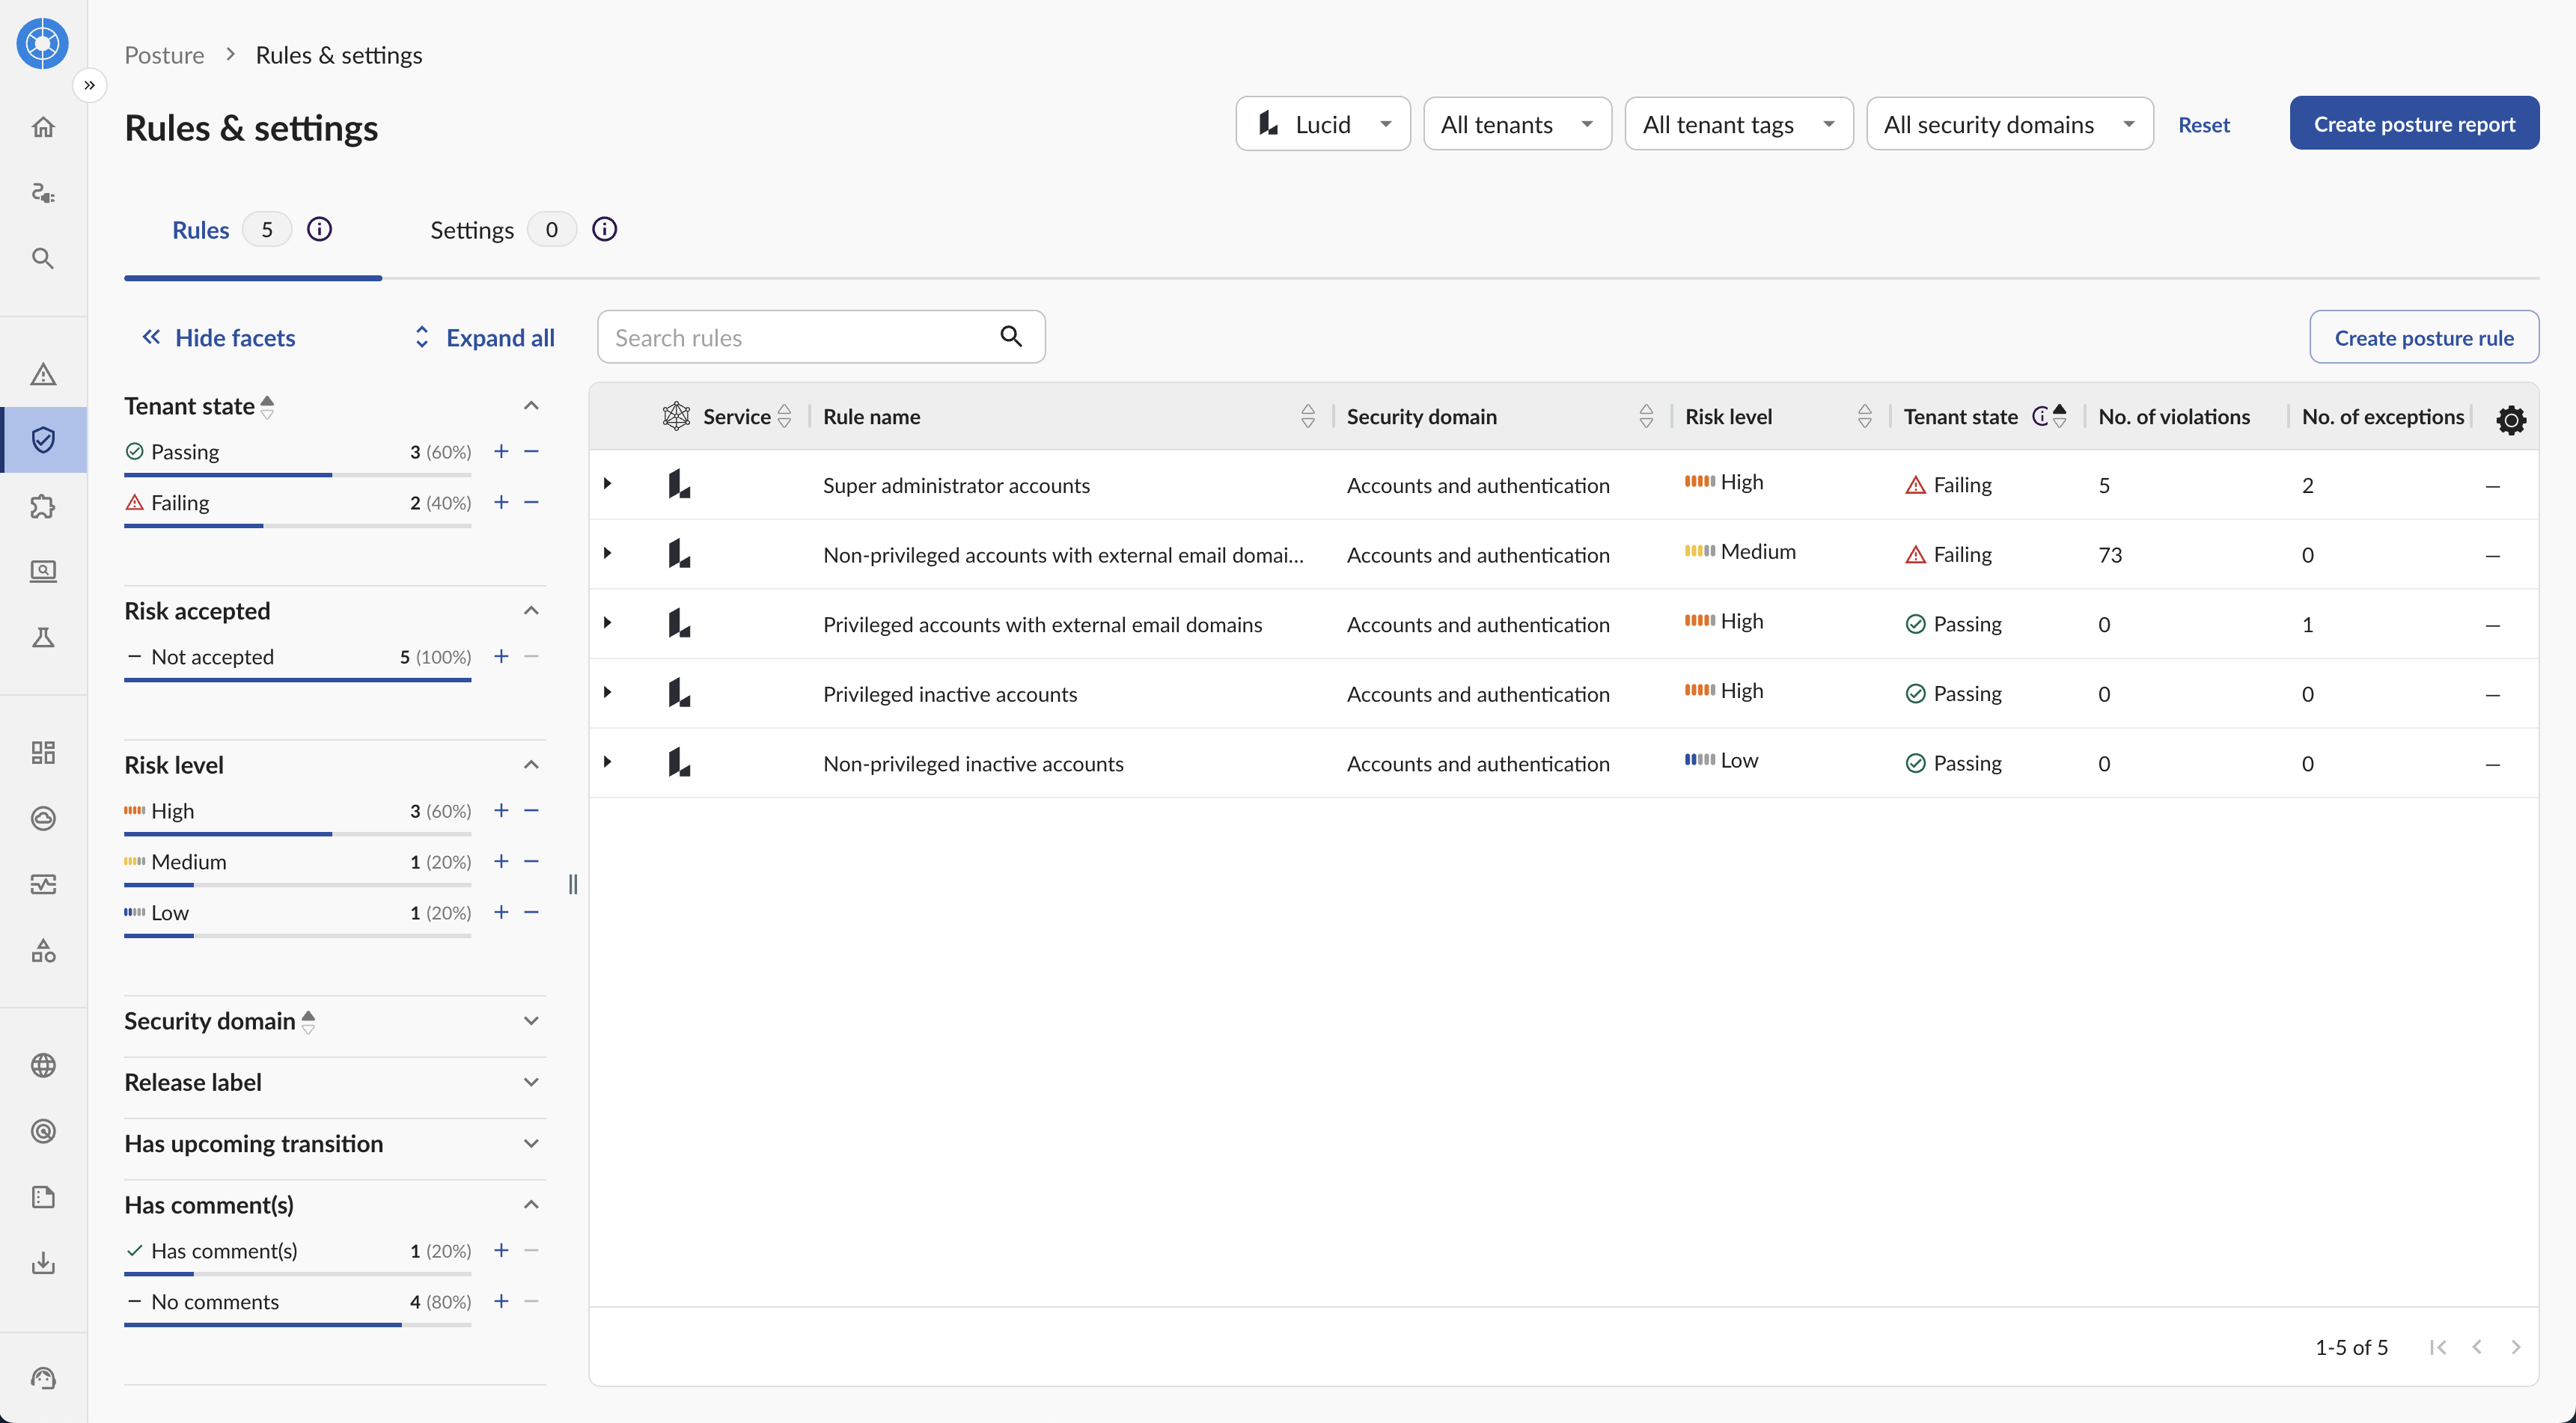The width and height of the screenshot is (2576, 1423).
Task: Click the table settings gear icon
Action: click(2510, 419)
